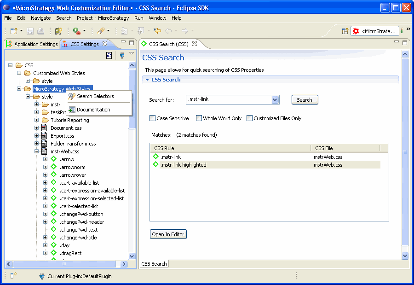Click the Search for text field
This screenshot has height=285, width=414.
(229, 99)
